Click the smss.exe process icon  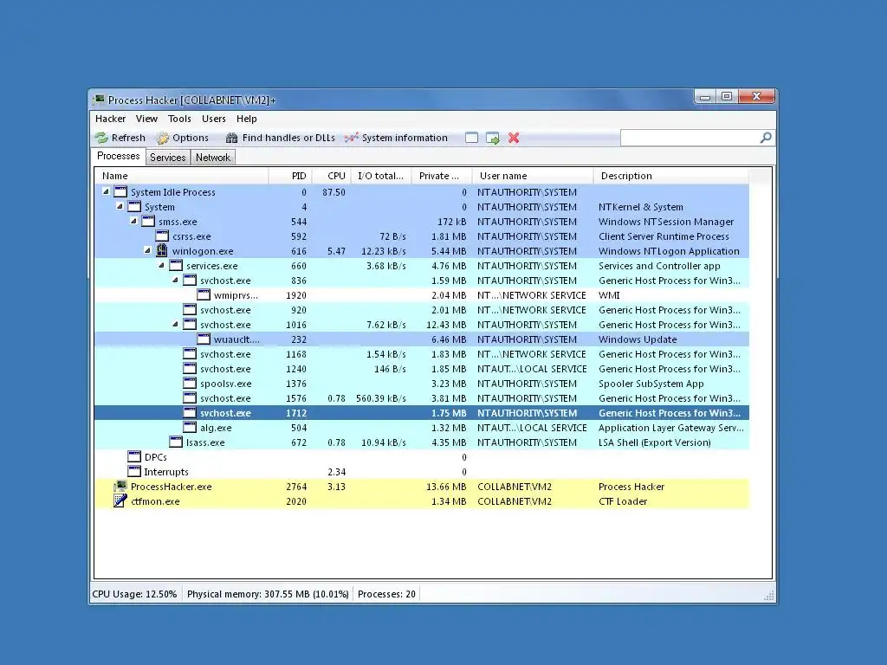coord(148,221)
